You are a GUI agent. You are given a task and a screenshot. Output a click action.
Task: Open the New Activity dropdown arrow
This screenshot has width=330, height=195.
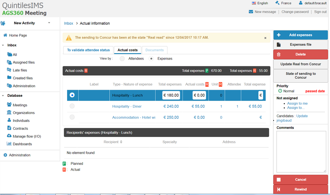pyautogui.click(x=49, y=23)
